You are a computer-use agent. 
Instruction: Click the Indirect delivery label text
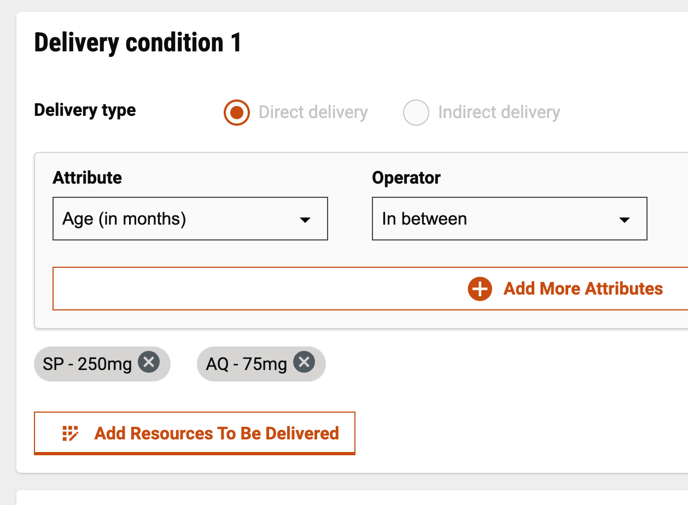click(499, 113)
